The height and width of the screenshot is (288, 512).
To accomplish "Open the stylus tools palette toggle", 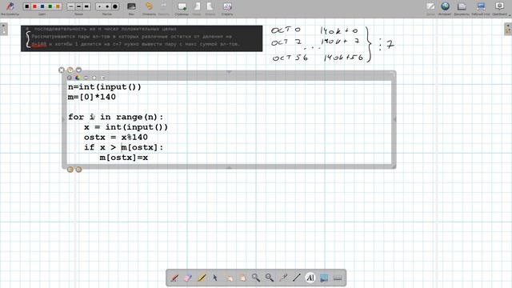I will point(10,6).
